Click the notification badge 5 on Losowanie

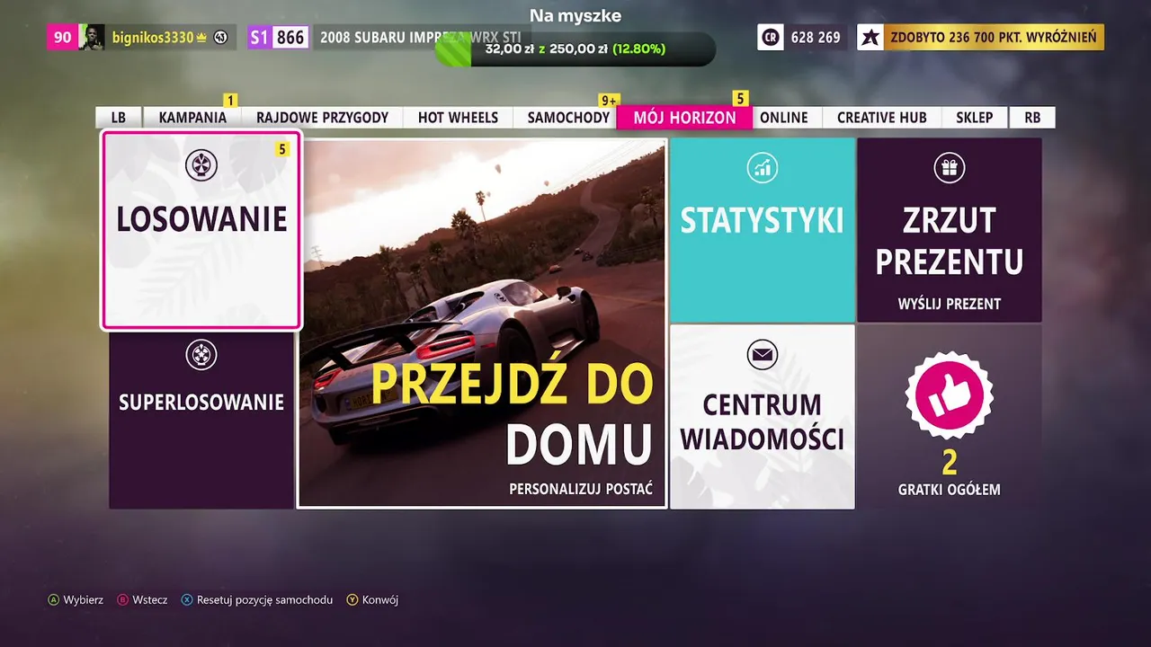282,150
